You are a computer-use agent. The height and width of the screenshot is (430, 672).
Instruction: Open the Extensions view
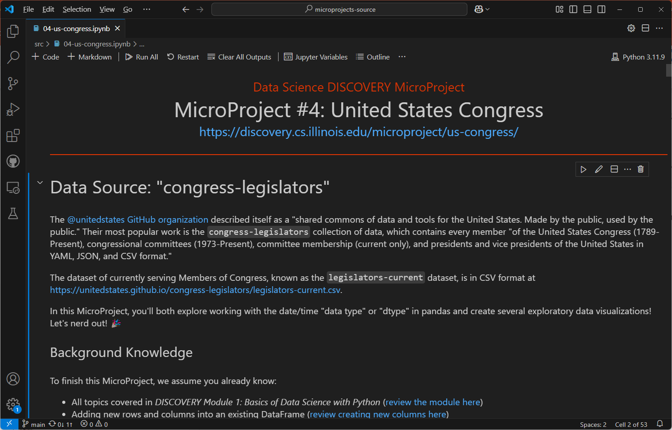tap(13, 136)
